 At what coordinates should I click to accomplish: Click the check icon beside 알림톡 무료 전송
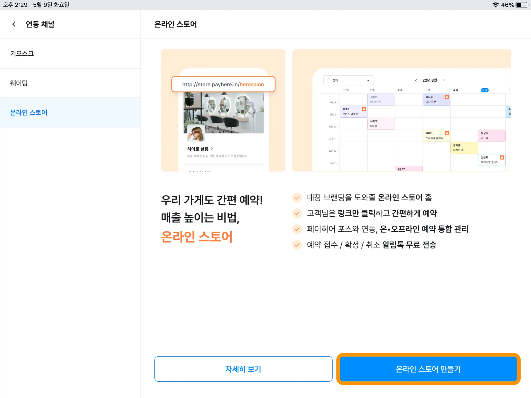point(297,245)
